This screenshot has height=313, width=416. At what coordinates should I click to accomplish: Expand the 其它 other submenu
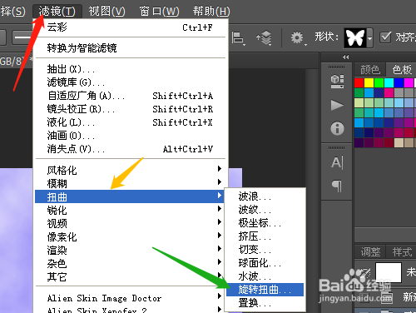[131, 276]
